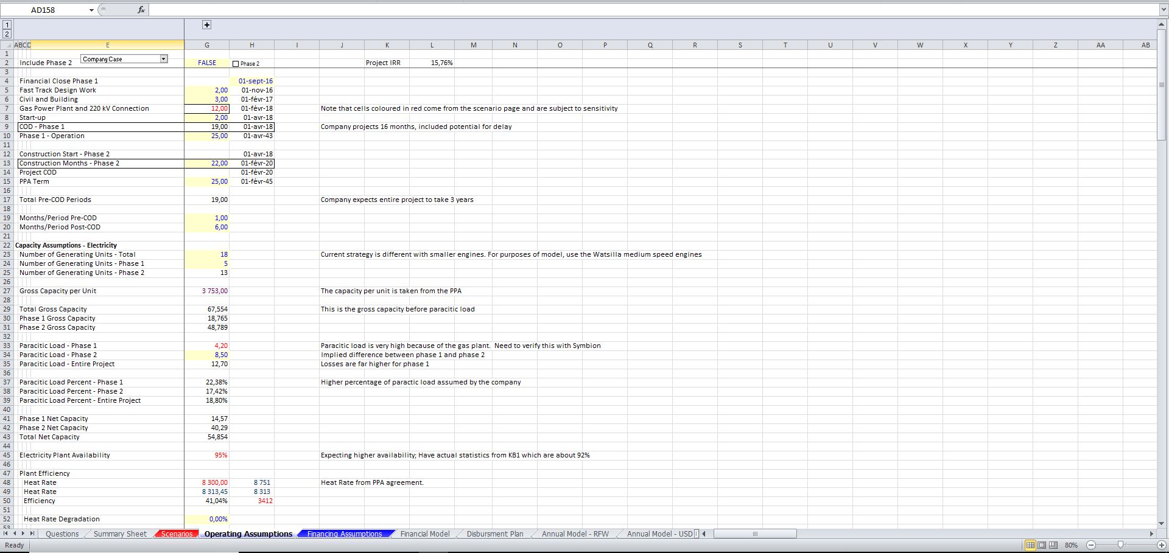
Task: Jump to last sheet with the rightmost tab arrow
Action: coord(32,534)
